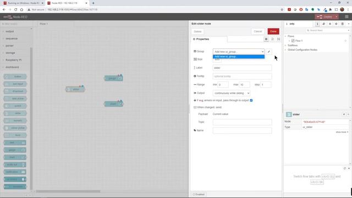Click the Size auto button
Viewport: 352px width, 198px height.
coord(217,59)
